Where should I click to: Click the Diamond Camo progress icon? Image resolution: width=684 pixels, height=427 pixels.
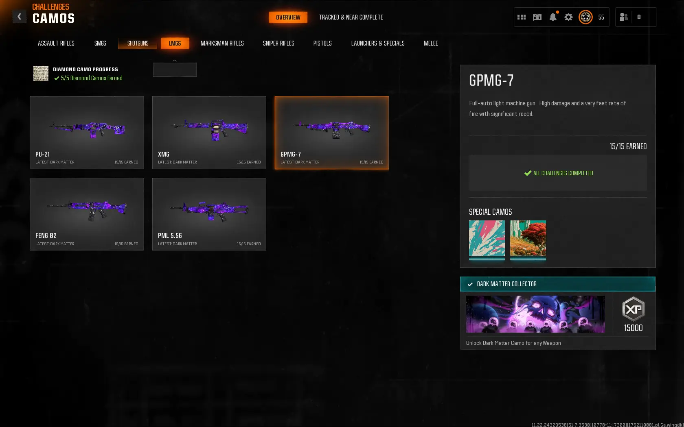coord(41,74)
